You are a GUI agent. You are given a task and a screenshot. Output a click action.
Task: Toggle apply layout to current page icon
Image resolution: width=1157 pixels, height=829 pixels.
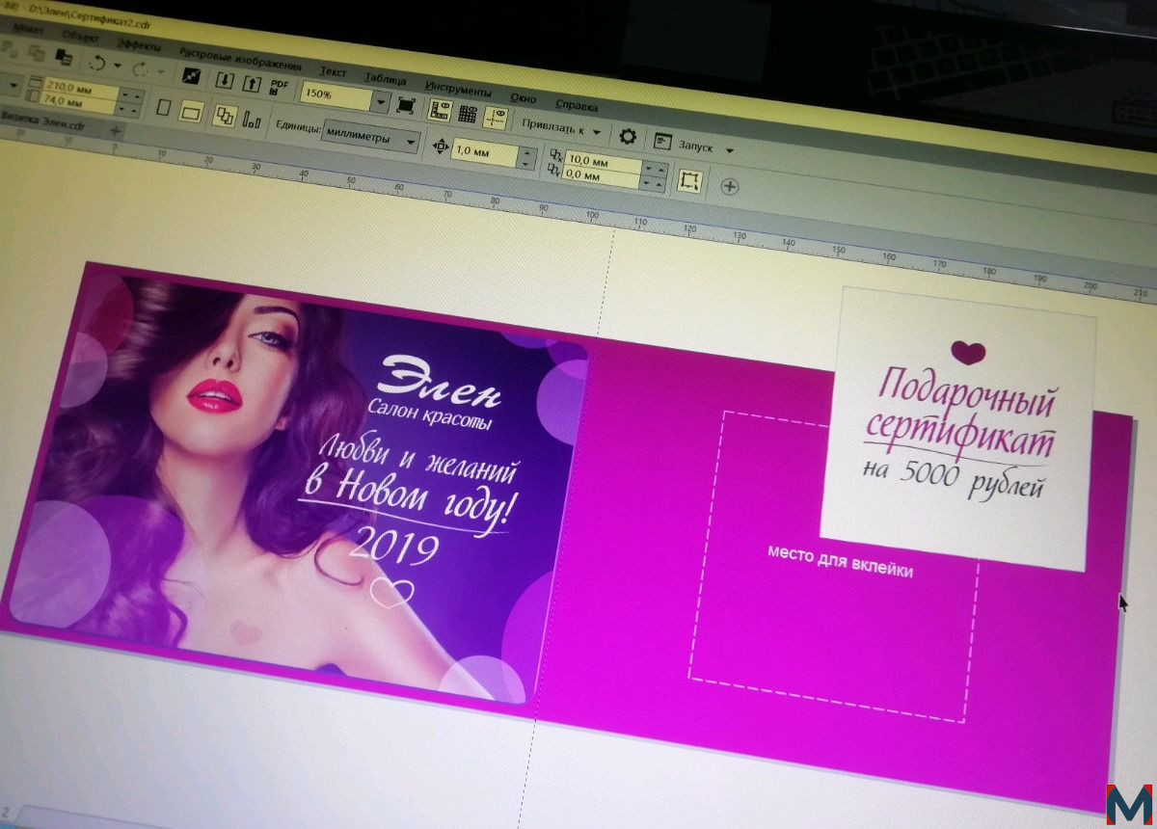[x=253, y=120]
